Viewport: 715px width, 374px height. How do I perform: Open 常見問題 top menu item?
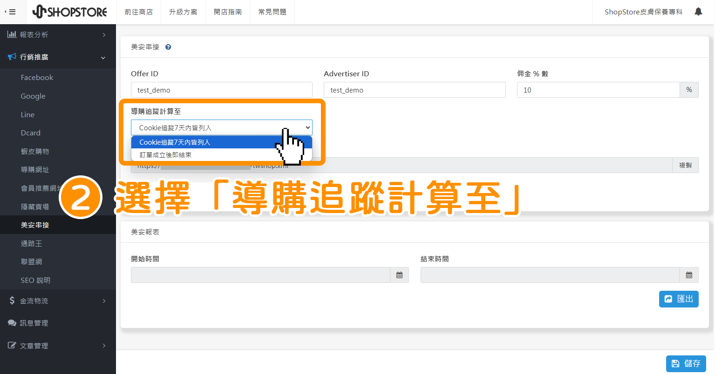click(x=272, y=12)
